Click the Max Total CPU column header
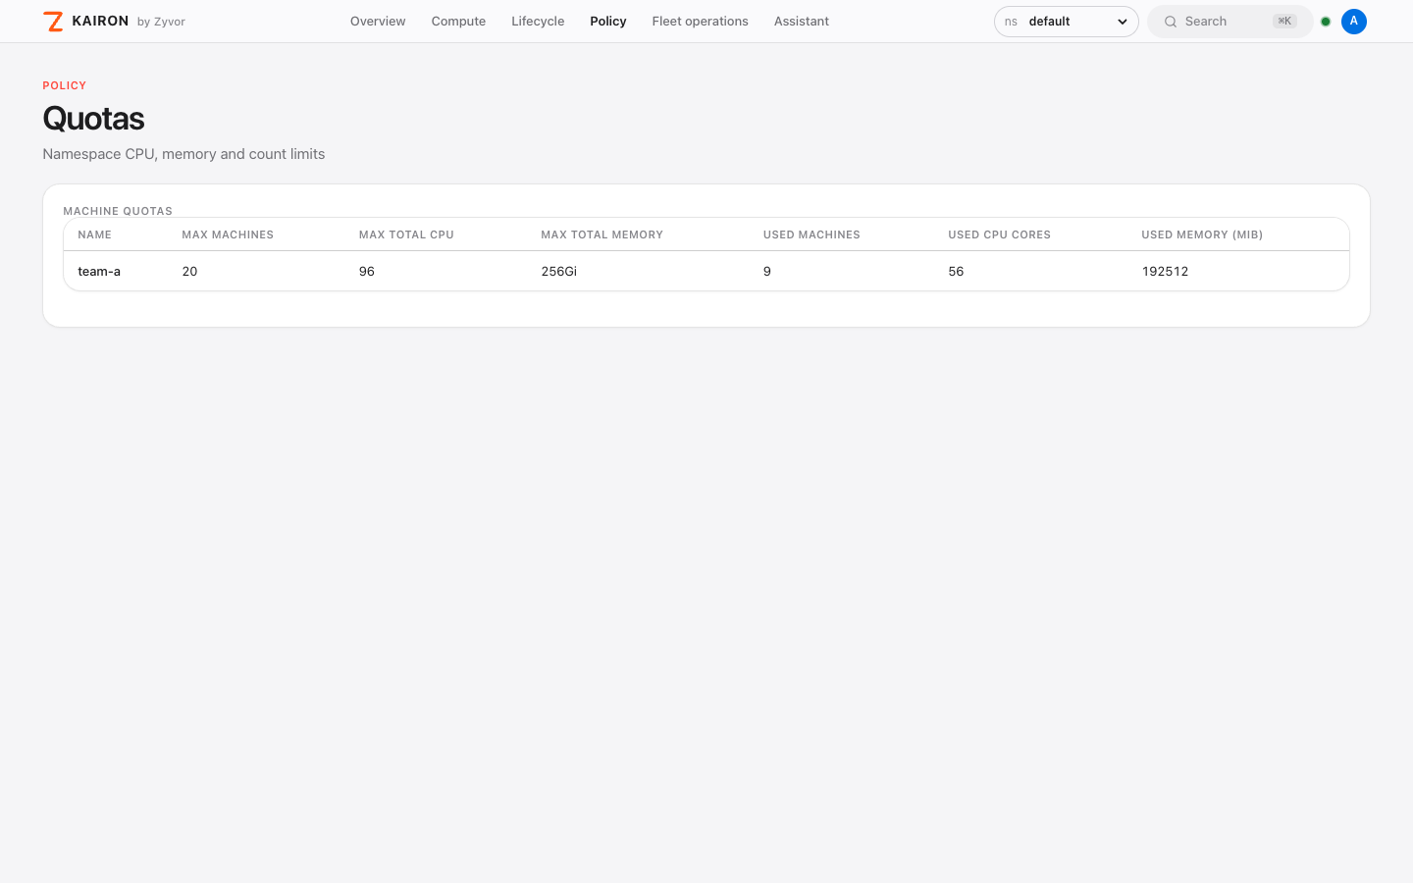Image resolution: width=1413 pixels, height=883 pixels. click(x=406, y=235)
